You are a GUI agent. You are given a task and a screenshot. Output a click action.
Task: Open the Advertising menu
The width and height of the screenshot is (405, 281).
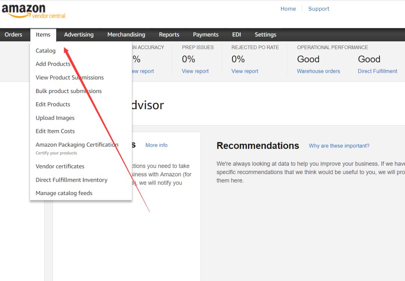point(79,35)
